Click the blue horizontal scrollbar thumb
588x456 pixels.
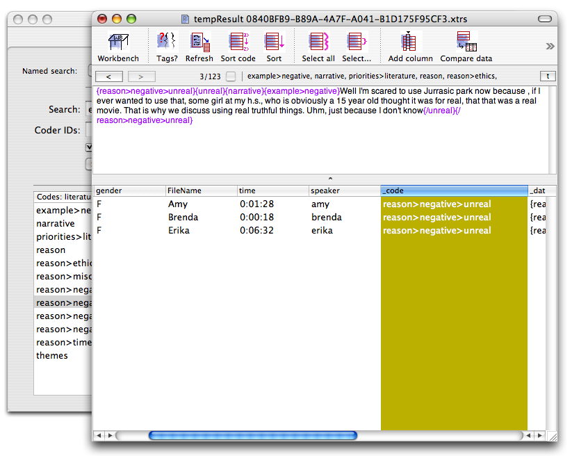coord(253,435)
